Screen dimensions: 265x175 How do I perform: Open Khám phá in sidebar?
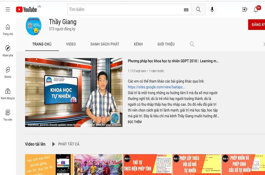pos(8,51)
